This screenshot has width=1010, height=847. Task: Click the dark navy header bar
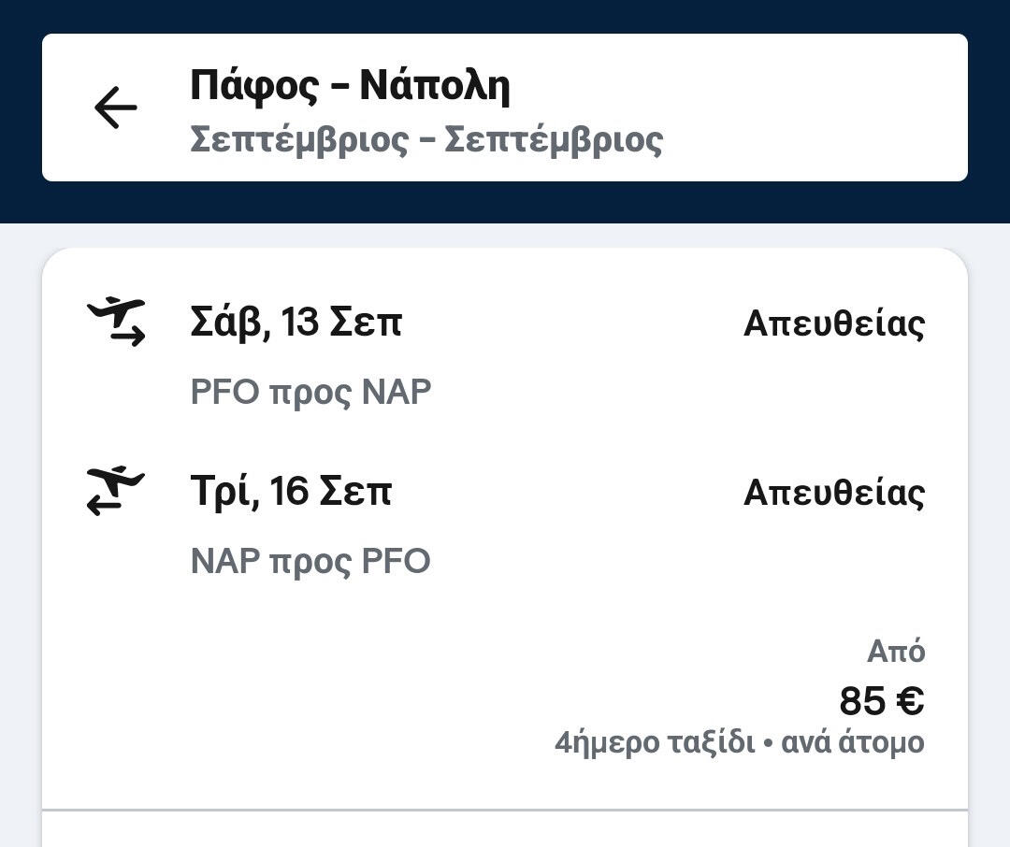tap(505, 16)
